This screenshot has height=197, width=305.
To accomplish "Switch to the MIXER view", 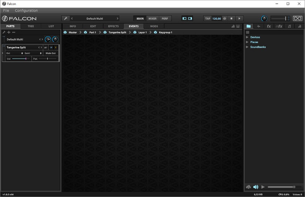I will click(x=152, y=18).
